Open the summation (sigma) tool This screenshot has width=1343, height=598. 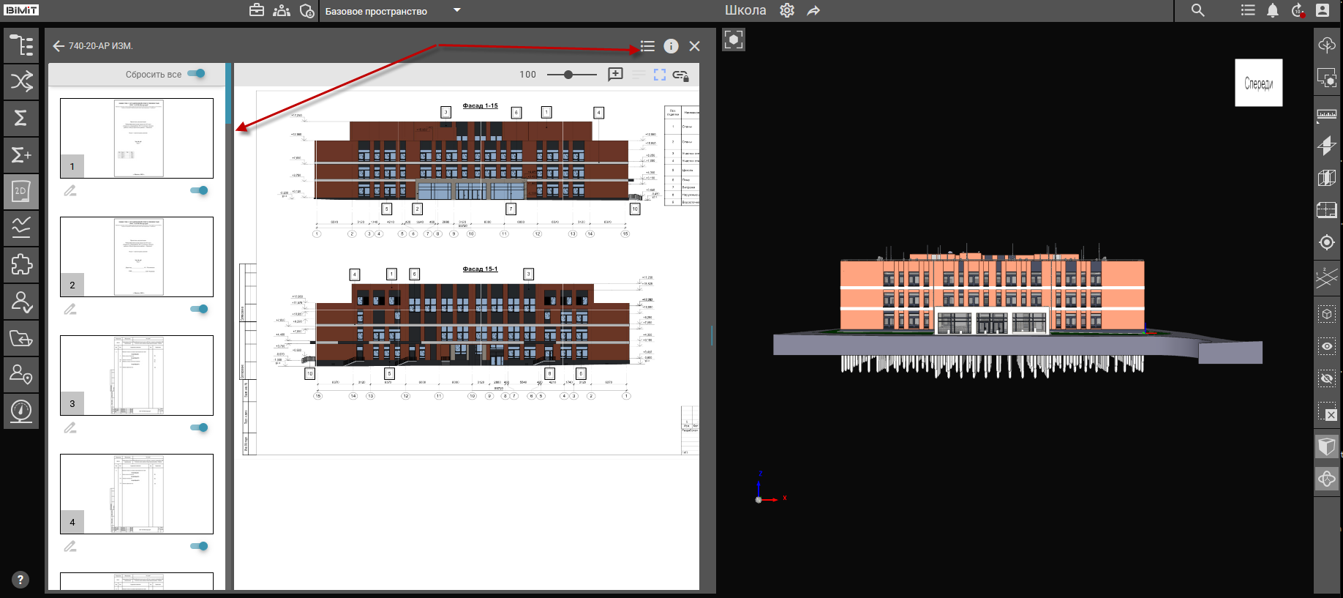click(x=21, y=118)
